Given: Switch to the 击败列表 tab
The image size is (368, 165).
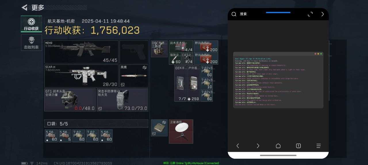Looking at the screenshot, I should [31, 42].
